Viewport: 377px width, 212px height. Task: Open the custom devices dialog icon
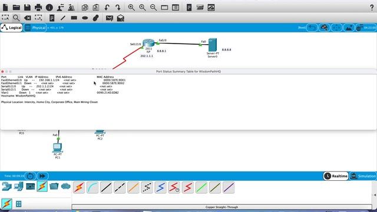point(176,8)
